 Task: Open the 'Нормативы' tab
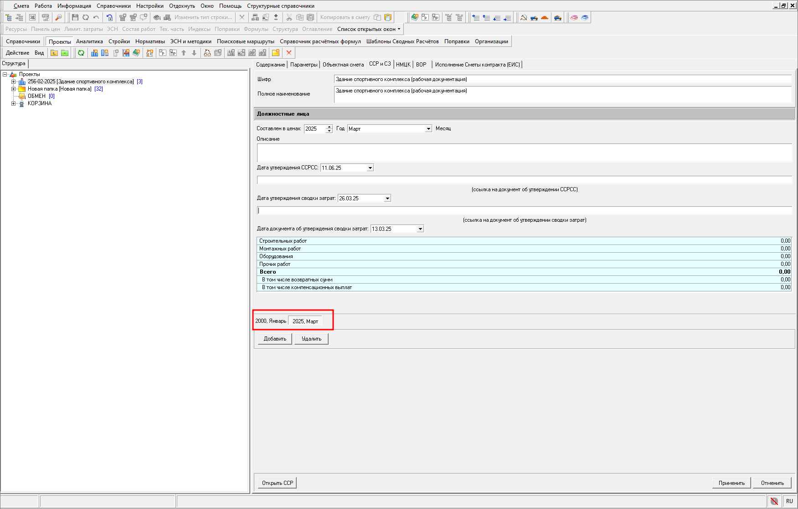pos(150,41)
